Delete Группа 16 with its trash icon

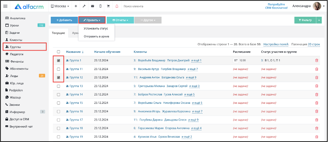tap(317, 111)
